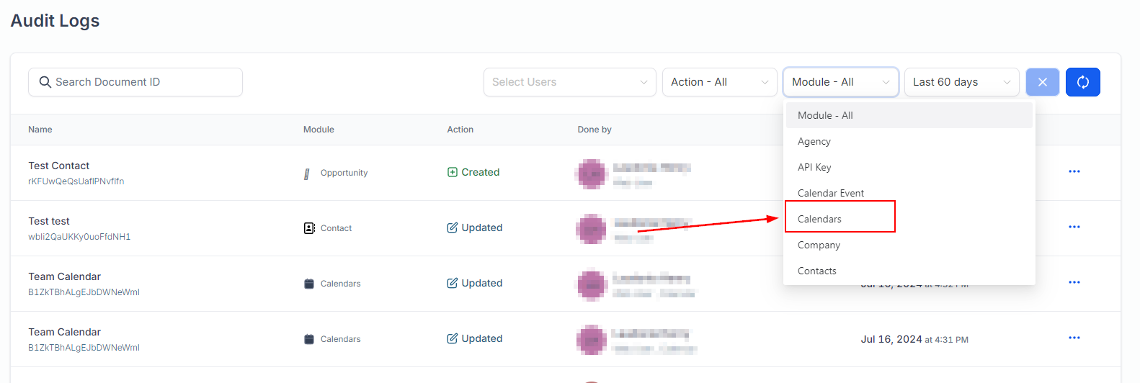Click the clear filters X button
Image resolution: width=1140 pixels, height=383 pixels.
point(1042,82)
